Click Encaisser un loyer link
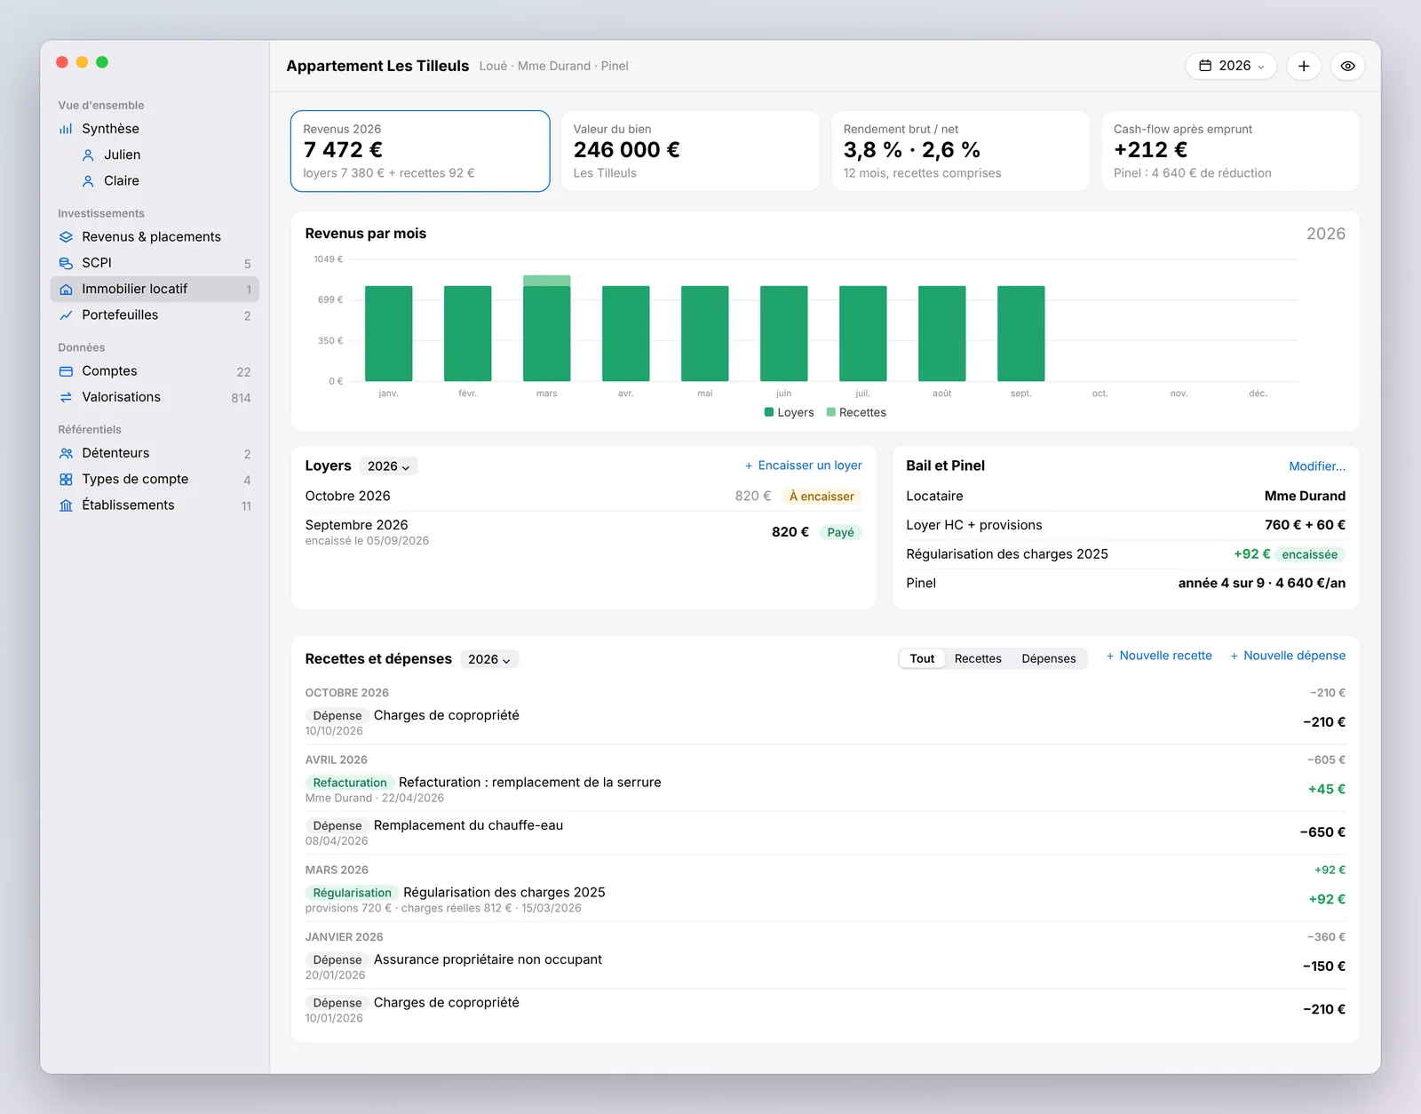This screenshot has width=1421, height=1114. [803, 465]
